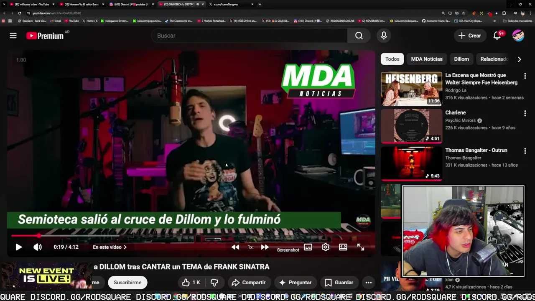Image resolution: width=535 pixels, height=301 pixels.
Task: Show more filter chips with right chevron
Action: tap(519, 59)
